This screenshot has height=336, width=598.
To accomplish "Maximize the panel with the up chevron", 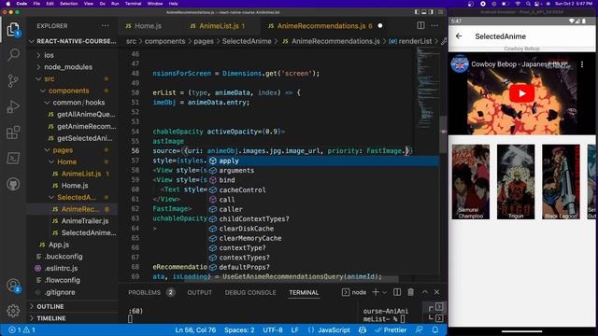I will (425, 292).
